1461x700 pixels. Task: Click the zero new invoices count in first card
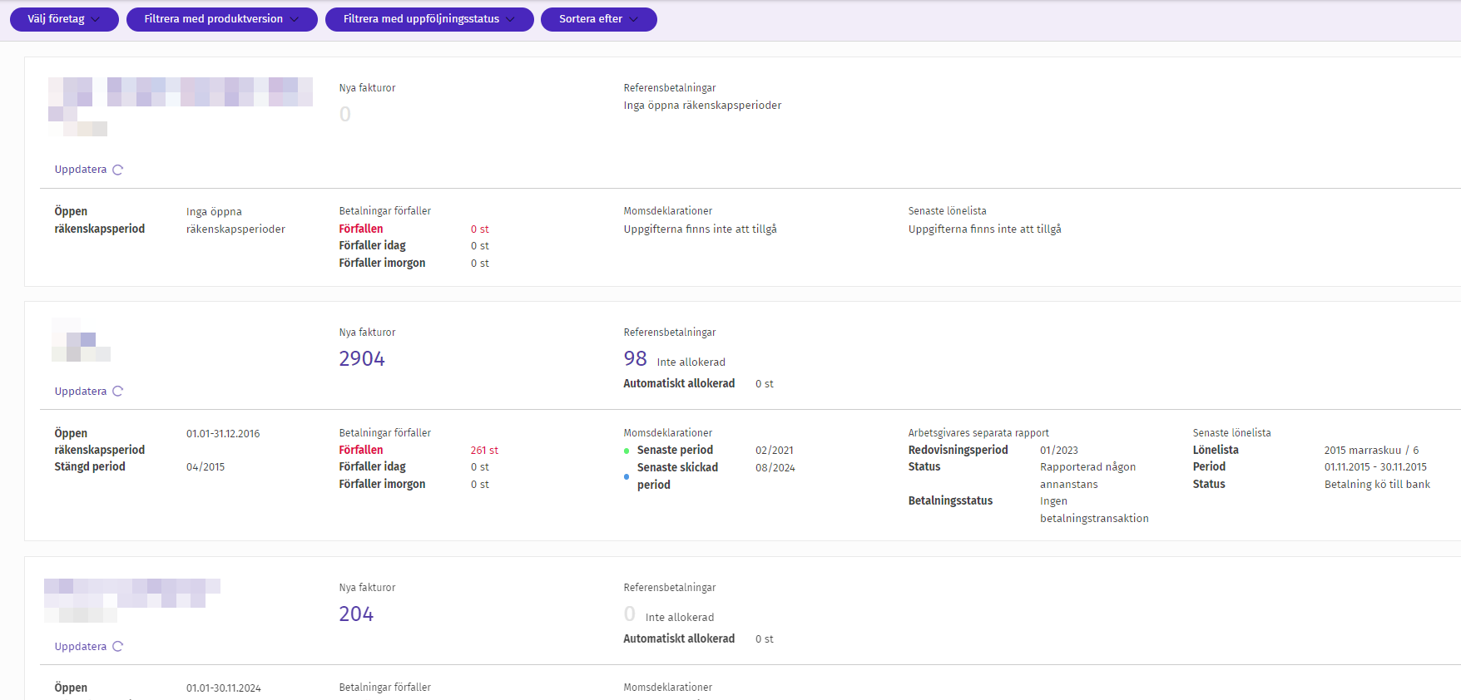point(345,115)
